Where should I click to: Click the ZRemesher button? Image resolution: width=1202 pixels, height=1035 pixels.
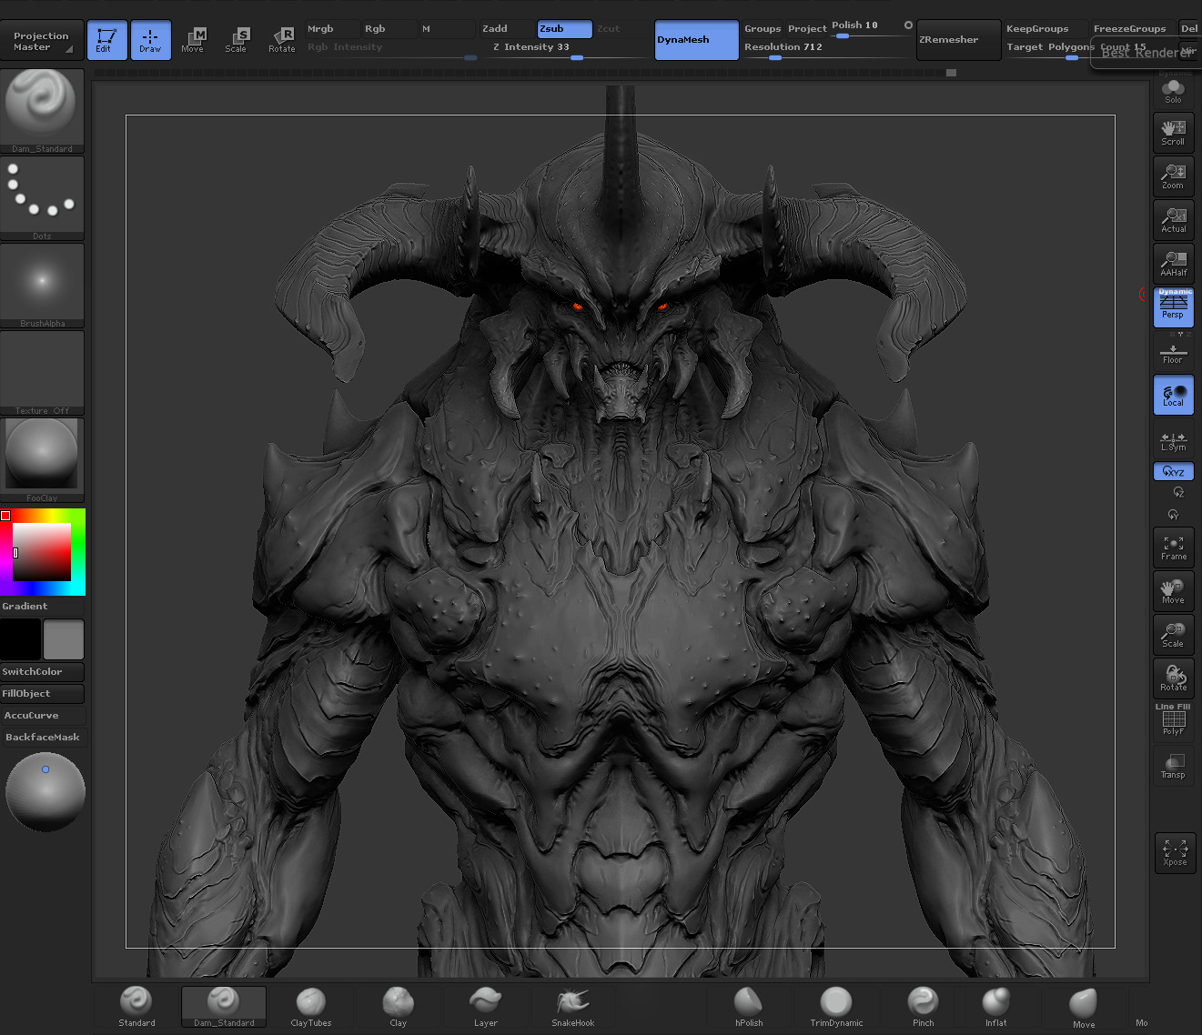[x=957, y=40]
